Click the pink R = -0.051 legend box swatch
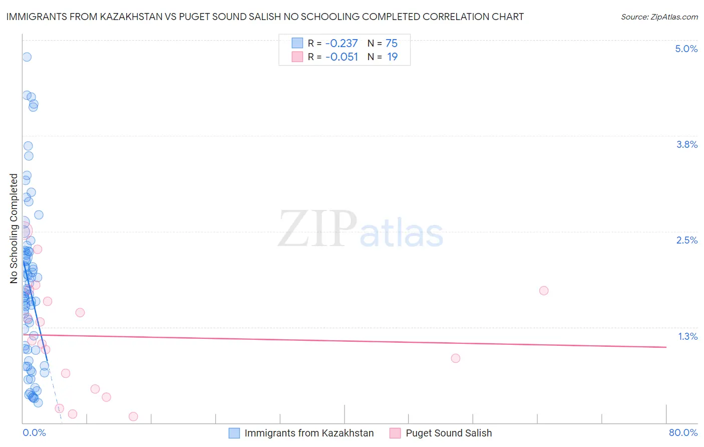The width and height of the screenshot is (704, 447). click(x=297, y=57)
